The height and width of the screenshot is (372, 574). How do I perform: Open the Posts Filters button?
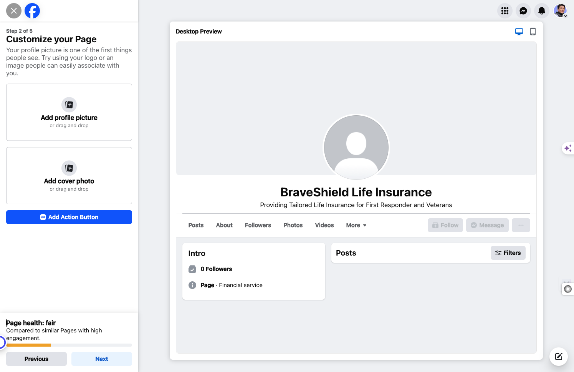[508, 253]
